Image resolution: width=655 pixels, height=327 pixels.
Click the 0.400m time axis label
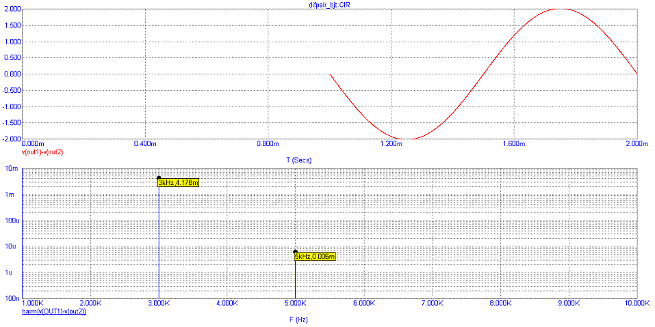144,144
